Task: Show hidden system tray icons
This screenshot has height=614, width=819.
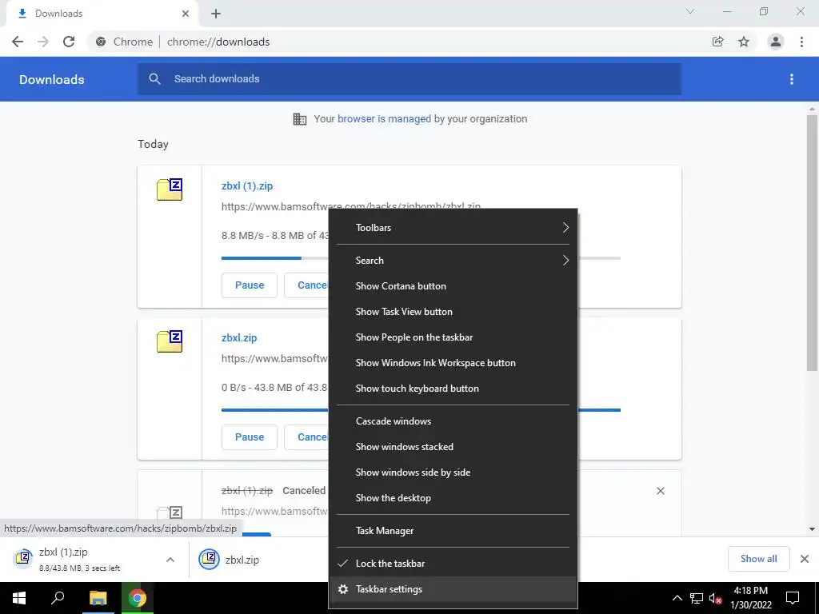Action: pos(677,598)
